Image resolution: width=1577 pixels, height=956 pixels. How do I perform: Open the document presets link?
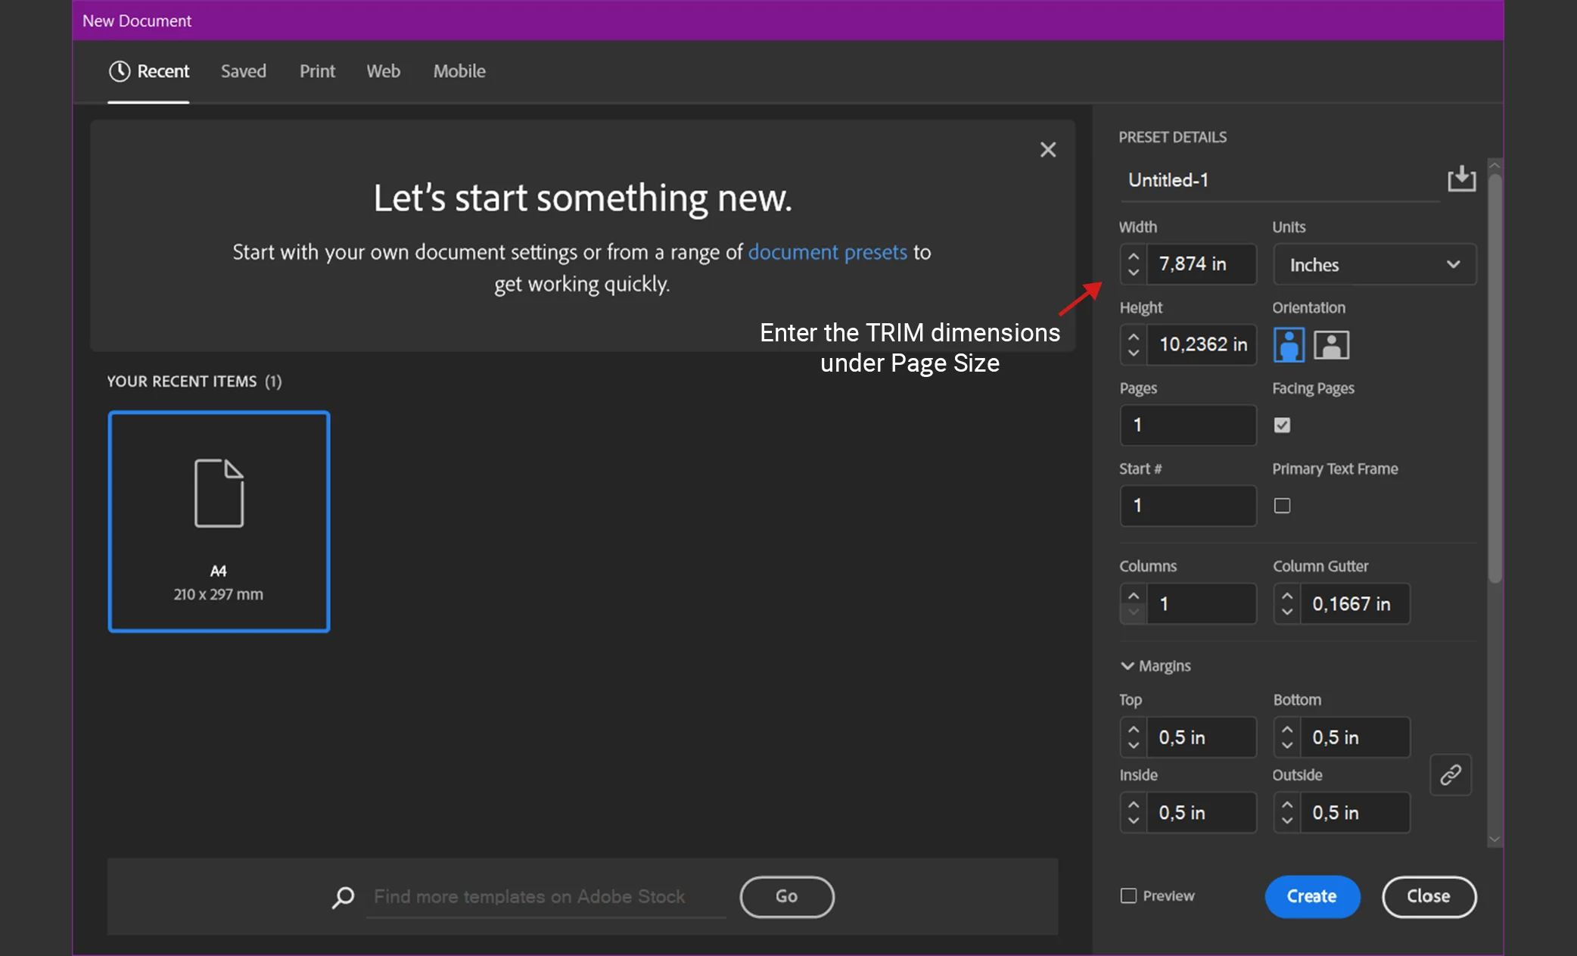pos(827,252)
